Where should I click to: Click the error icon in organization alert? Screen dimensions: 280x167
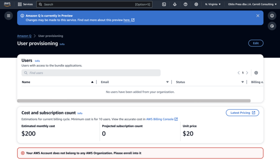23,153
